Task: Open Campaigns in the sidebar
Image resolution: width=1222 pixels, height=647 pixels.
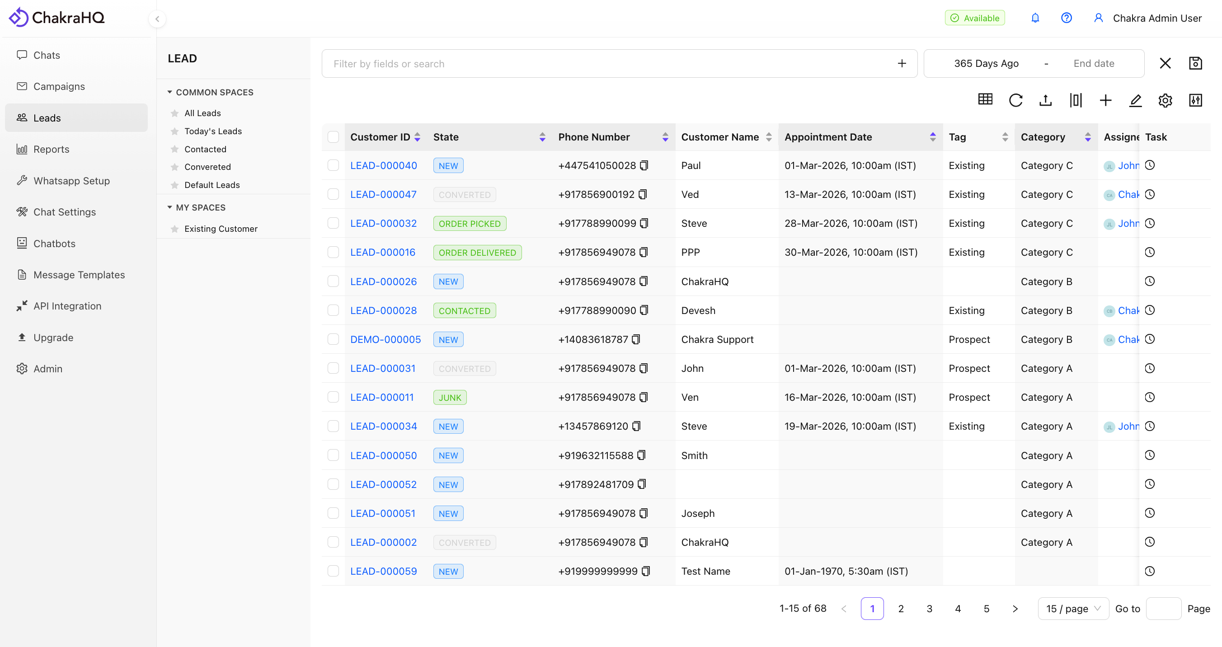Action: [x=59, y=86]
